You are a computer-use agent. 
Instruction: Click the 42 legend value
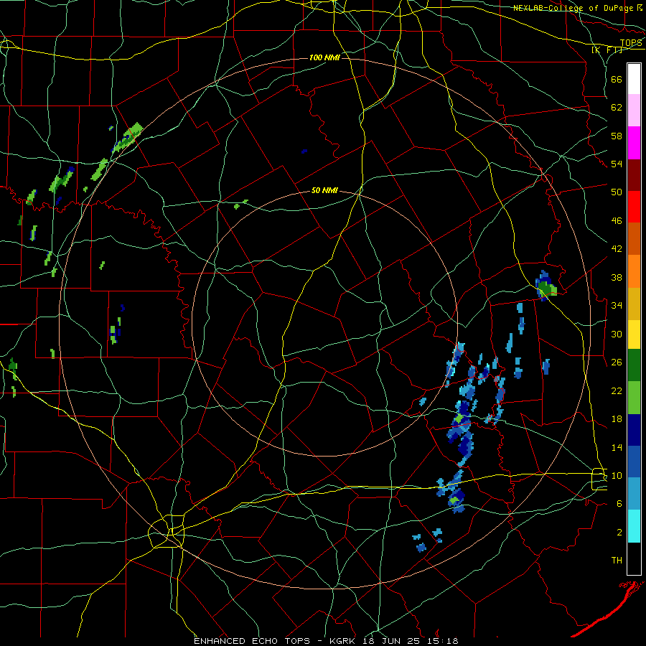[617, 249]
